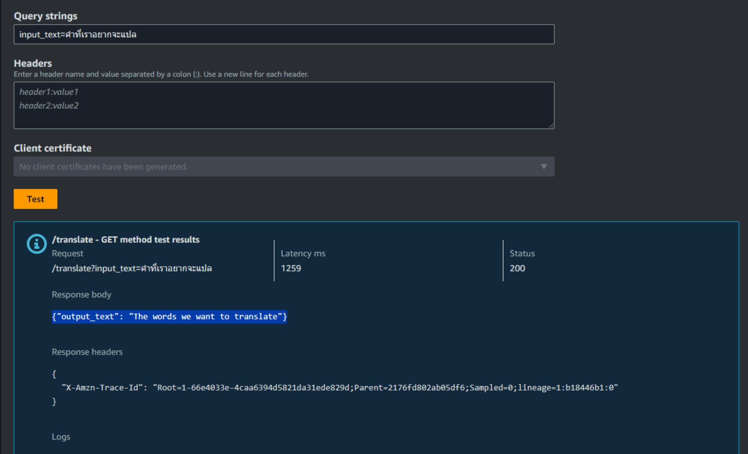The height and width of the screenshot is (454, 748).
Task: Click the X-Amzn-Trace-Id header line
Action: point(340,387)
